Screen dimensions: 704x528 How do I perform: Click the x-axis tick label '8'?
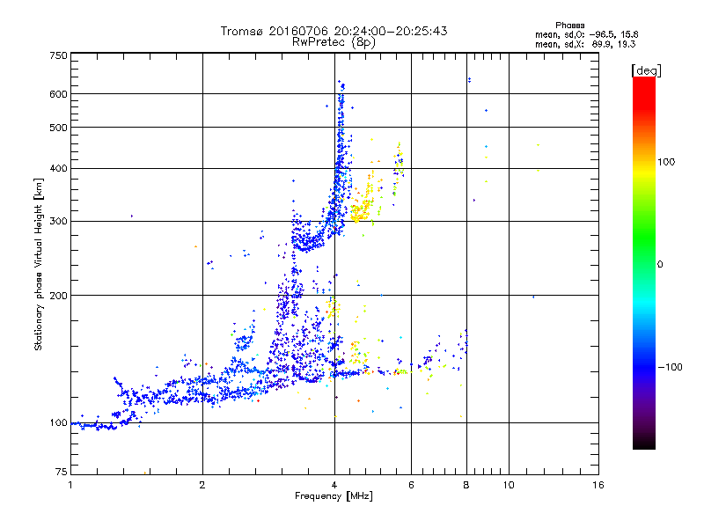click(x=466, y=485)
